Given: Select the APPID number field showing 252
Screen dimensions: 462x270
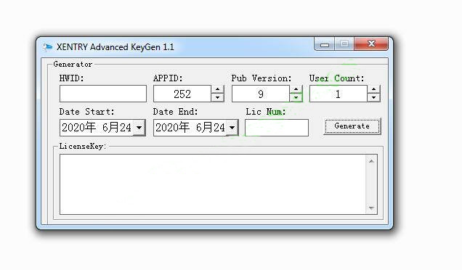Looking at the screenshot, I should (182, 94).
